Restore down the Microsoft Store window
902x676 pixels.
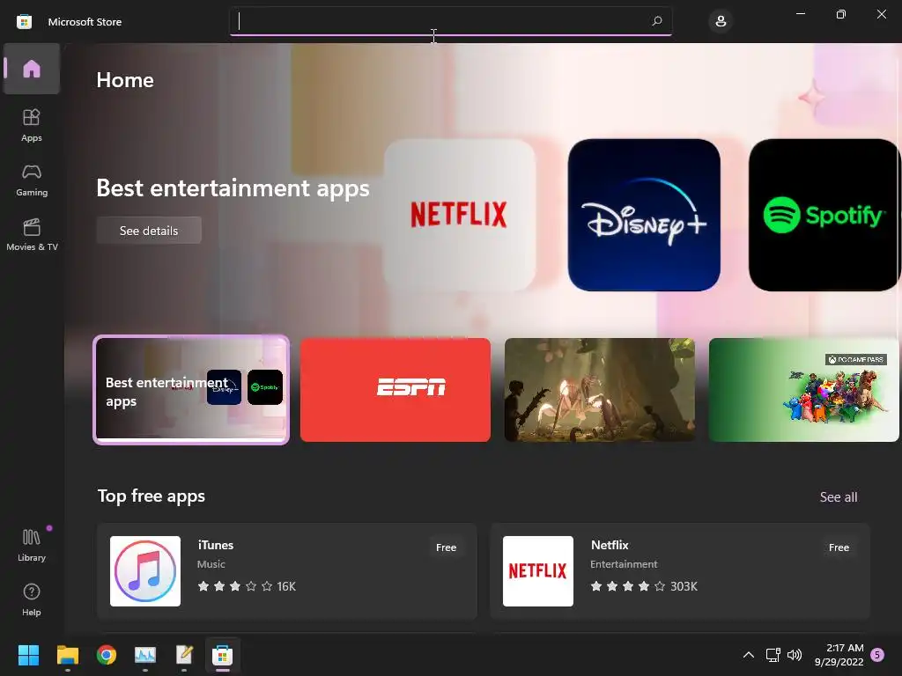tap(841, 14)
